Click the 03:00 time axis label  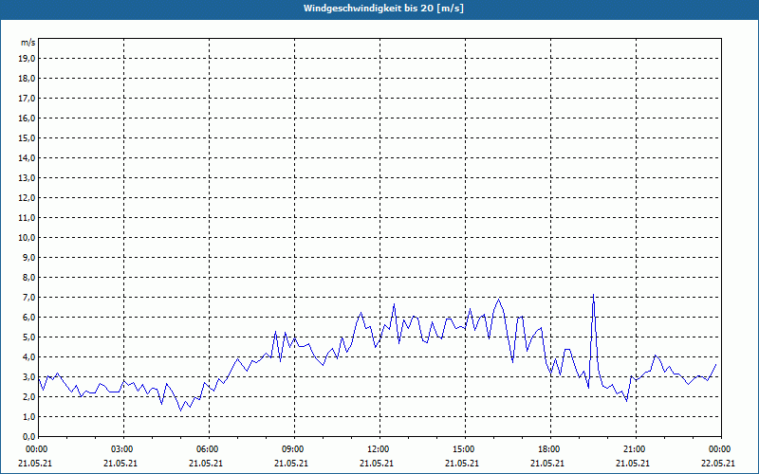(x=124, y=449)
